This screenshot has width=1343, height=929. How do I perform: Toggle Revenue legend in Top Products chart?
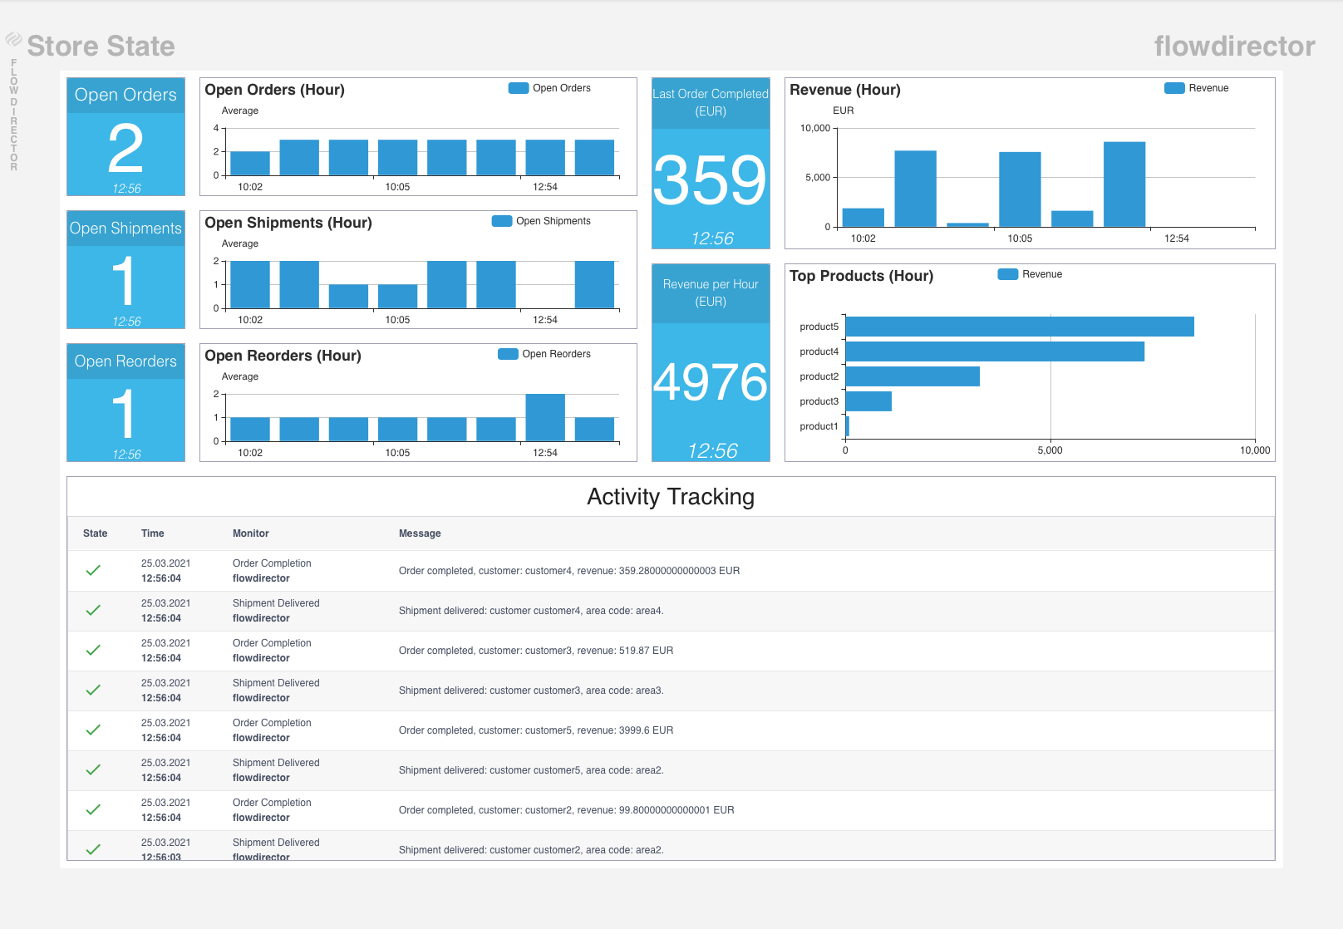1031,274
